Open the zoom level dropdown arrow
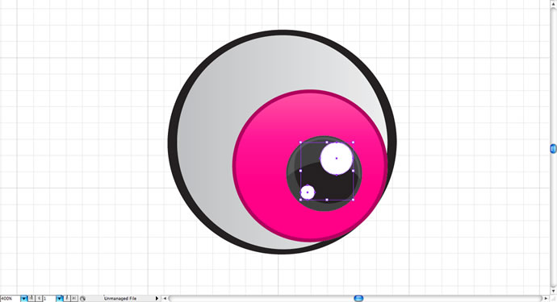The image size is (557, 302). [23, 299]
